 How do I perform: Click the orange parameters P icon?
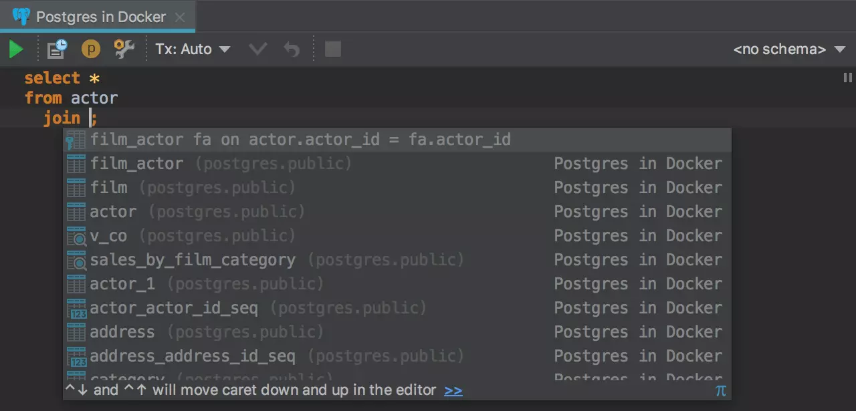90,49
